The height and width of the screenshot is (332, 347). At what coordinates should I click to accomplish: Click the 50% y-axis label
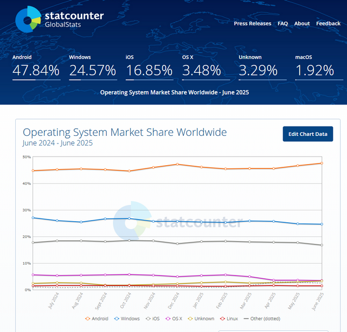pyautogui.click(x=27, y=157)
